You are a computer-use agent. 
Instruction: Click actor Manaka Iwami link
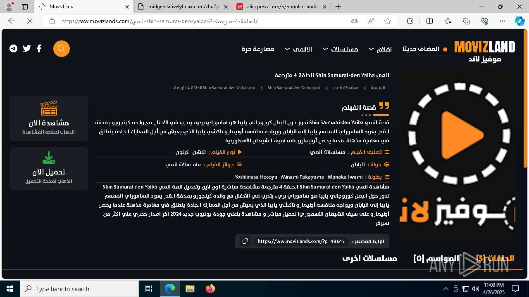(345, 177)
